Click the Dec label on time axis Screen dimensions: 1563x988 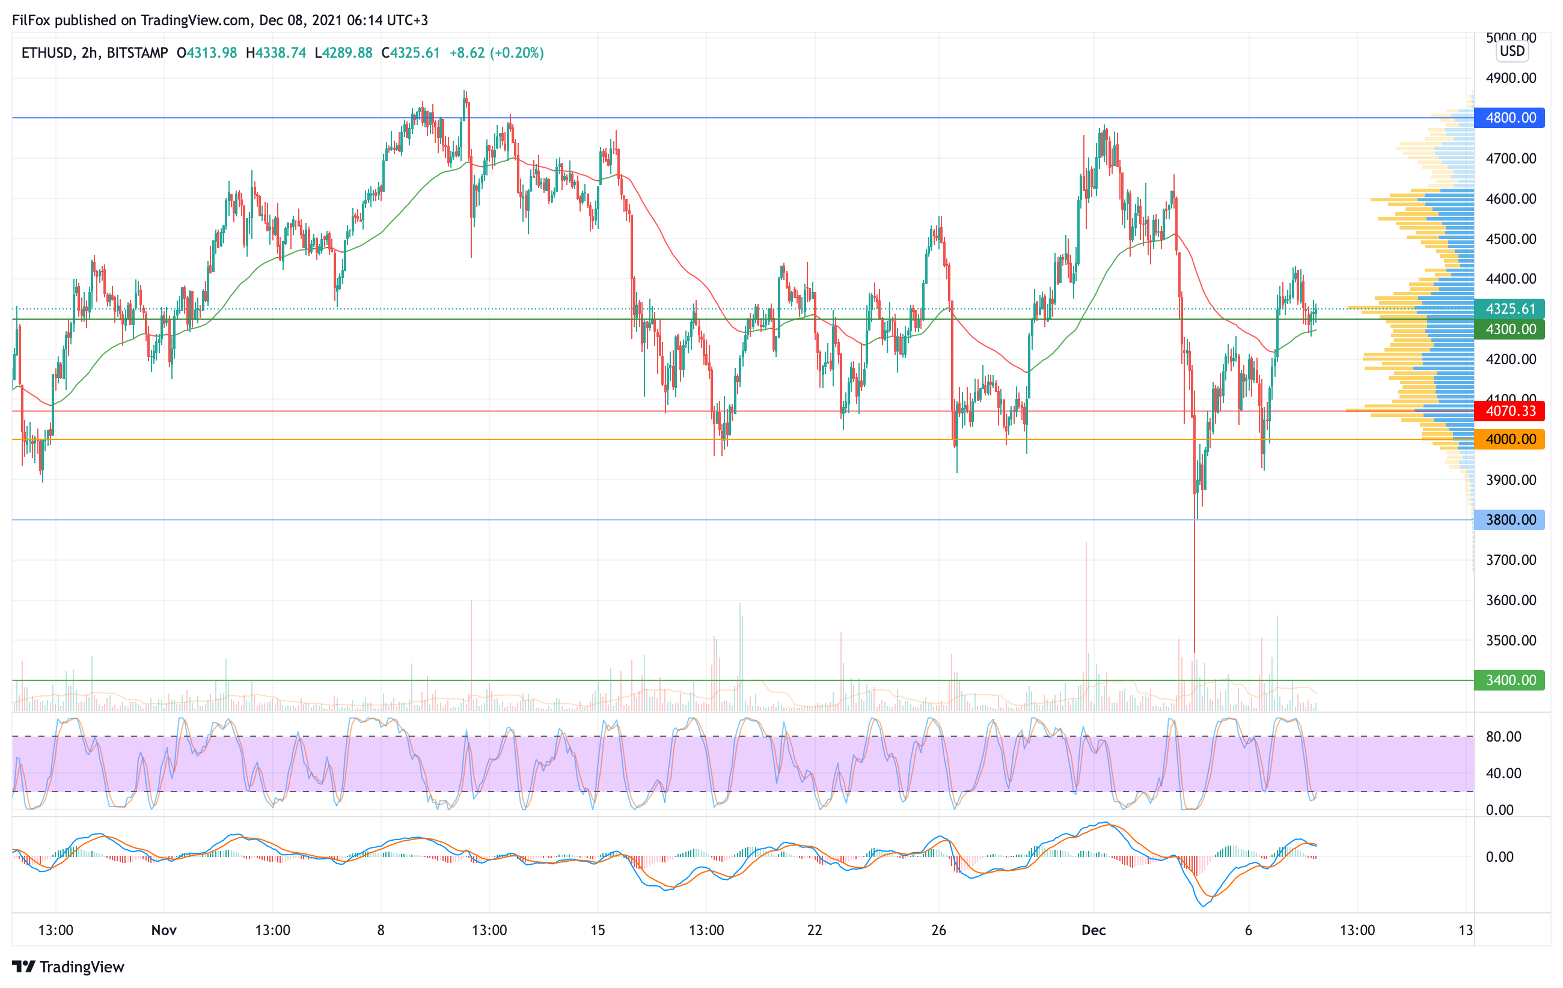[x=1093, y=930]
